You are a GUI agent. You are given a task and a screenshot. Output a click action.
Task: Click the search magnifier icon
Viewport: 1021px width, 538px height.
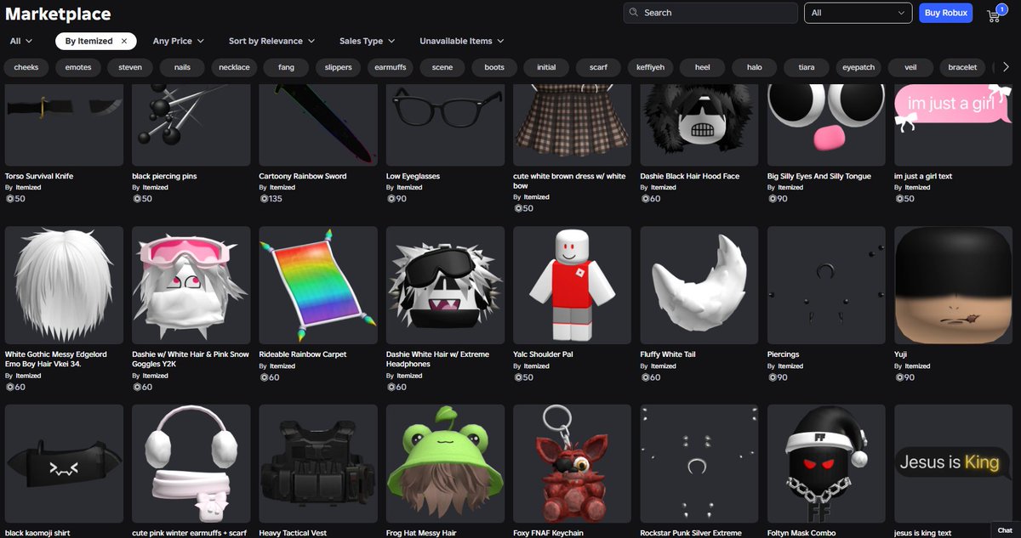(x=634, y=13)
